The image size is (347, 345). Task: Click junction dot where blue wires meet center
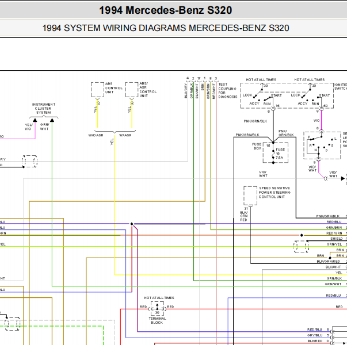pos(132,224)
